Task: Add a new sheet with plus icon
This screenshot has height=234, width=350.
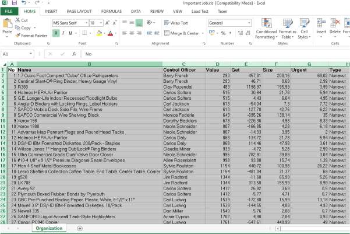Action: pyautogui.click(x=80, y=228)
